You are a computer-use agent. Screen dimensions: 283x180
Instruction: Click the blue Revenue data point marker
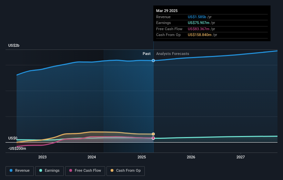pyautogui.click(x=153, y=60)
